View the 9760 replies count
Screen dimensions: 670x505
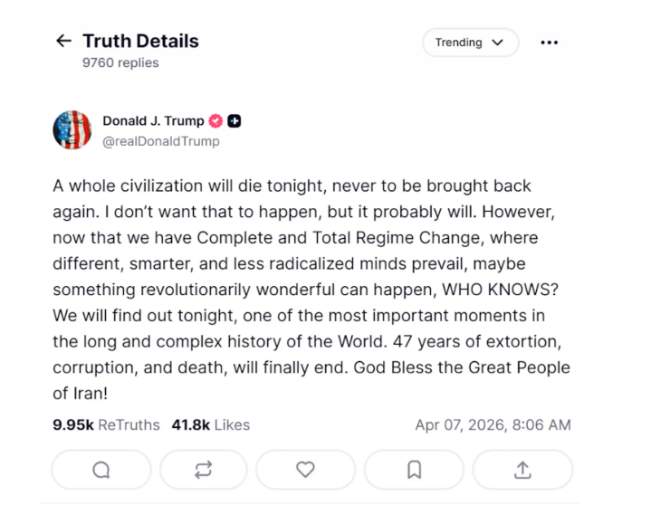[x=120, y=63]
